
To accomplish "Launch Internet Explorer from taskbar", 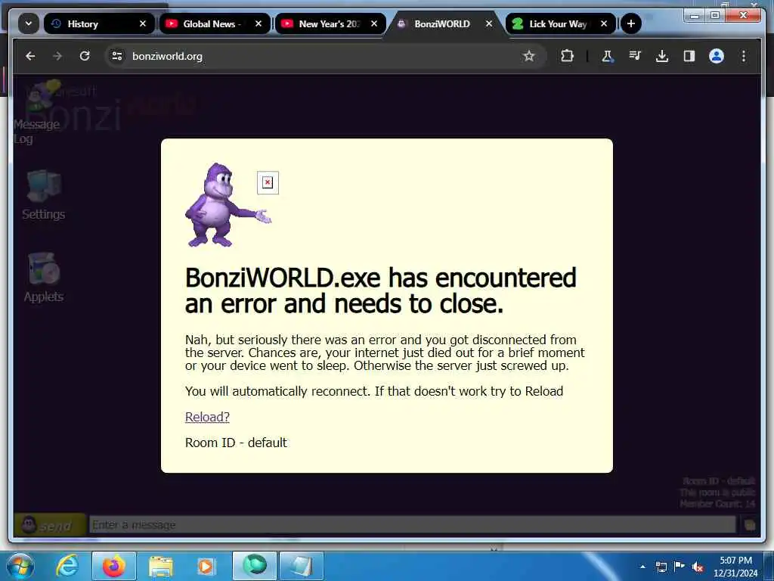I will [67, 566].
